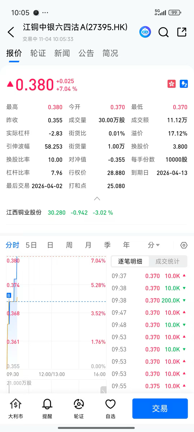Switch to 公告 tab
The height and width of the screenshot is (432, 194).
pyautogui.click(x=86, y=53)
